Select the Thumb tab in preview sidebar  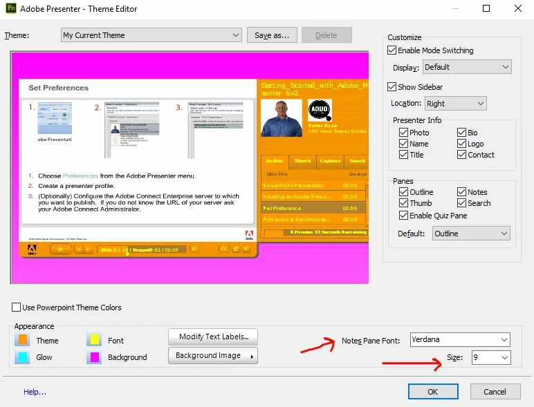coord(302,161)
